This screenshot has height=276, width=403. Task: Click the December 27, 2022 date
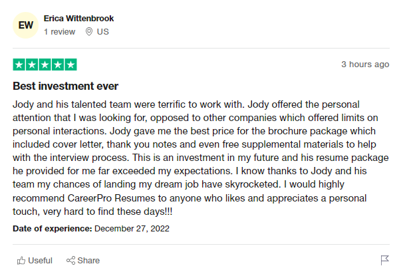132,229
